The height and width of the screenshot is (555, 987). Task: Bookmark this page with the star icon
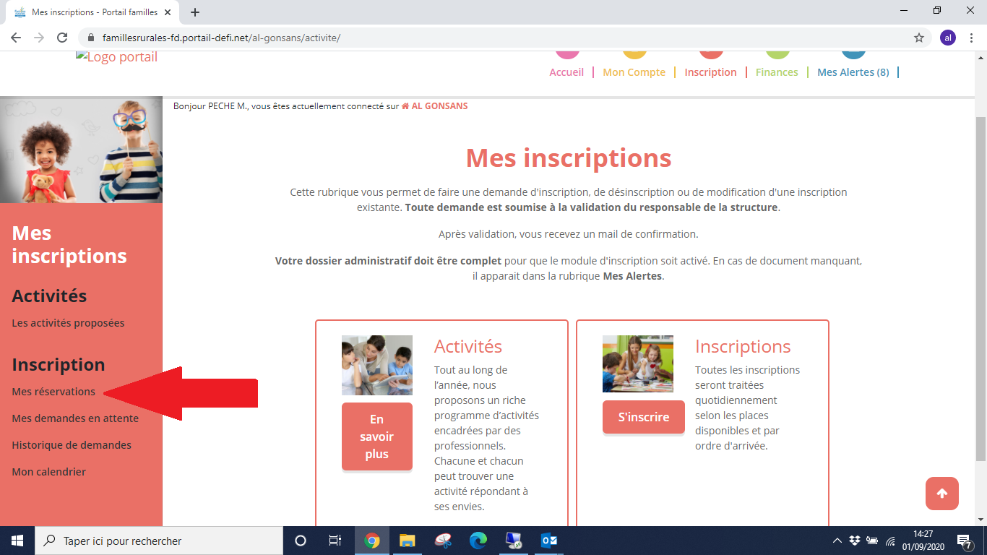coord(919,38)
